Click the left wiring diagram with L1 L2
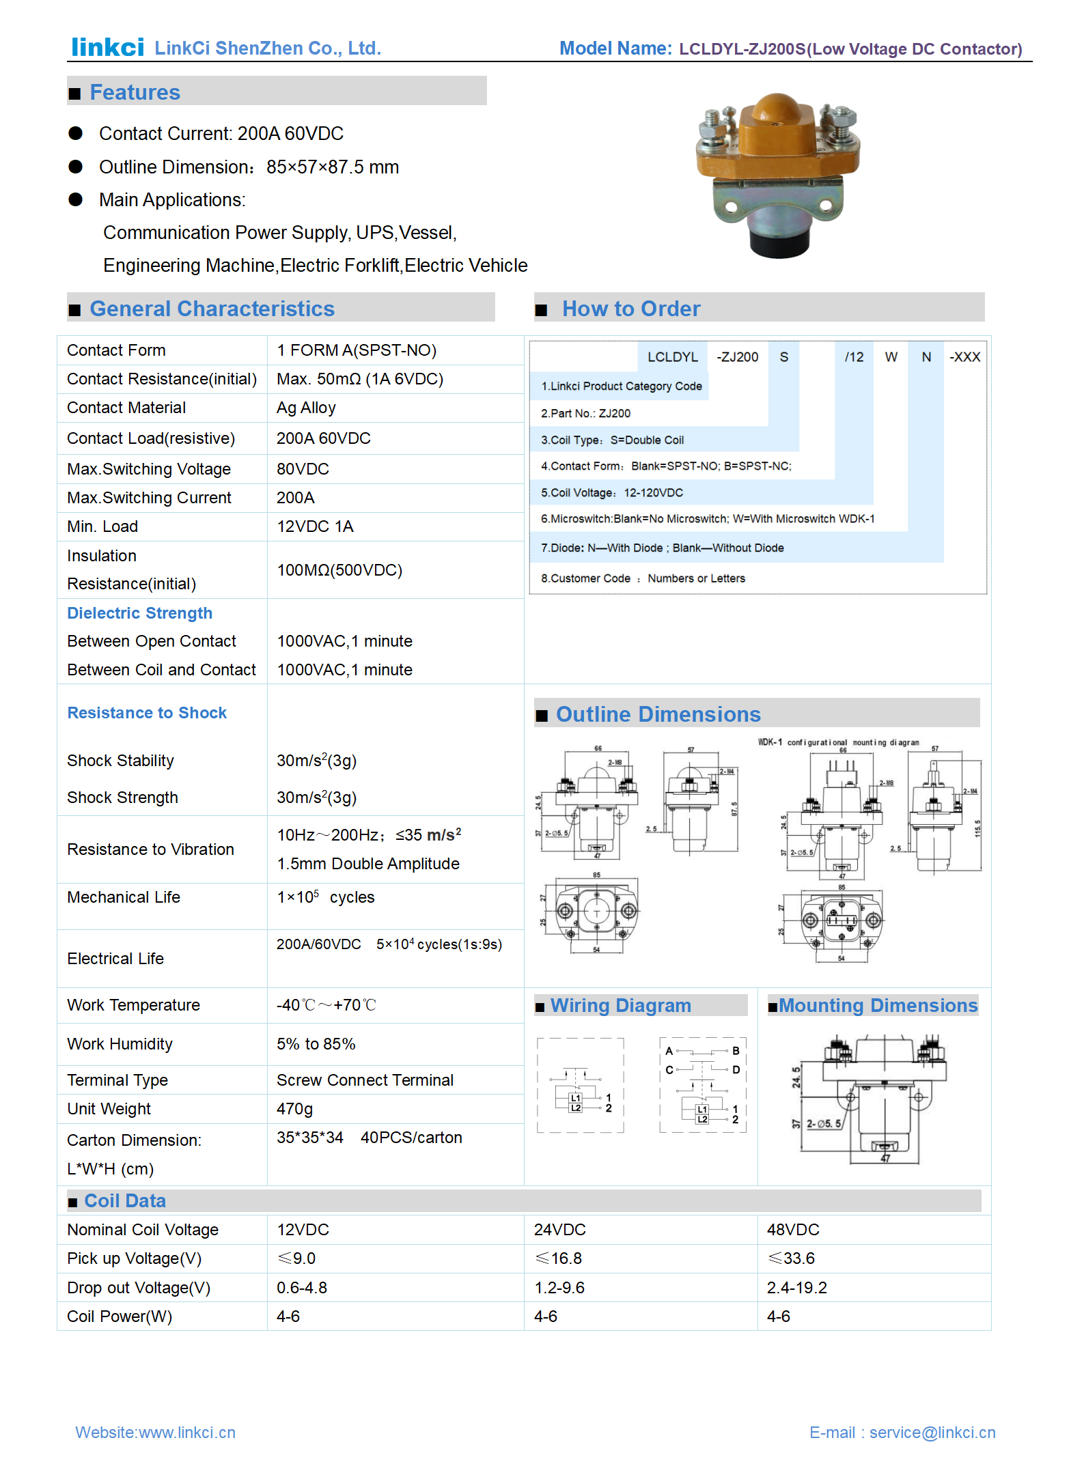1084x1479 pixels. coord(580,1086)
